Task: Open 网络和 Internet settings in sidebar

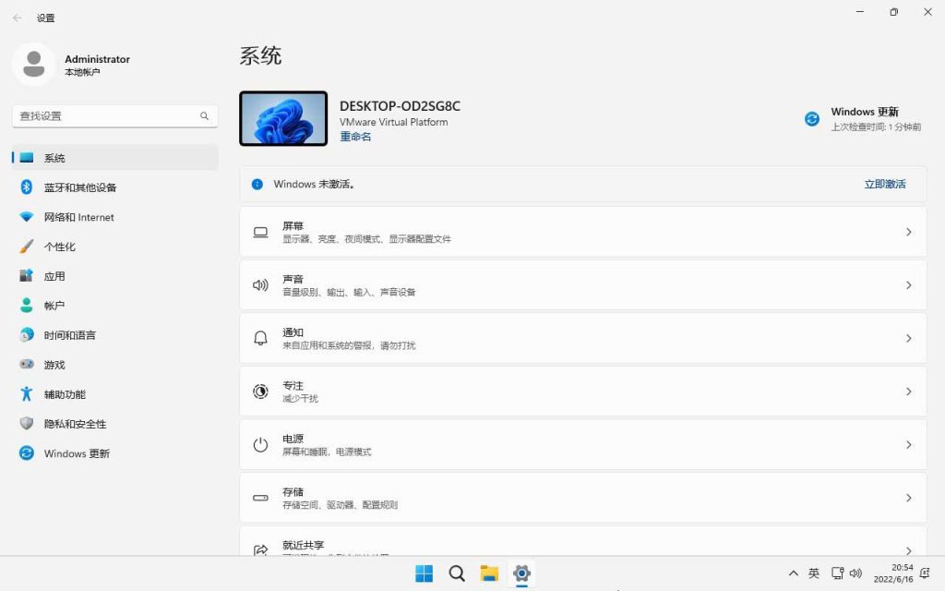Action: coord(78,217)
